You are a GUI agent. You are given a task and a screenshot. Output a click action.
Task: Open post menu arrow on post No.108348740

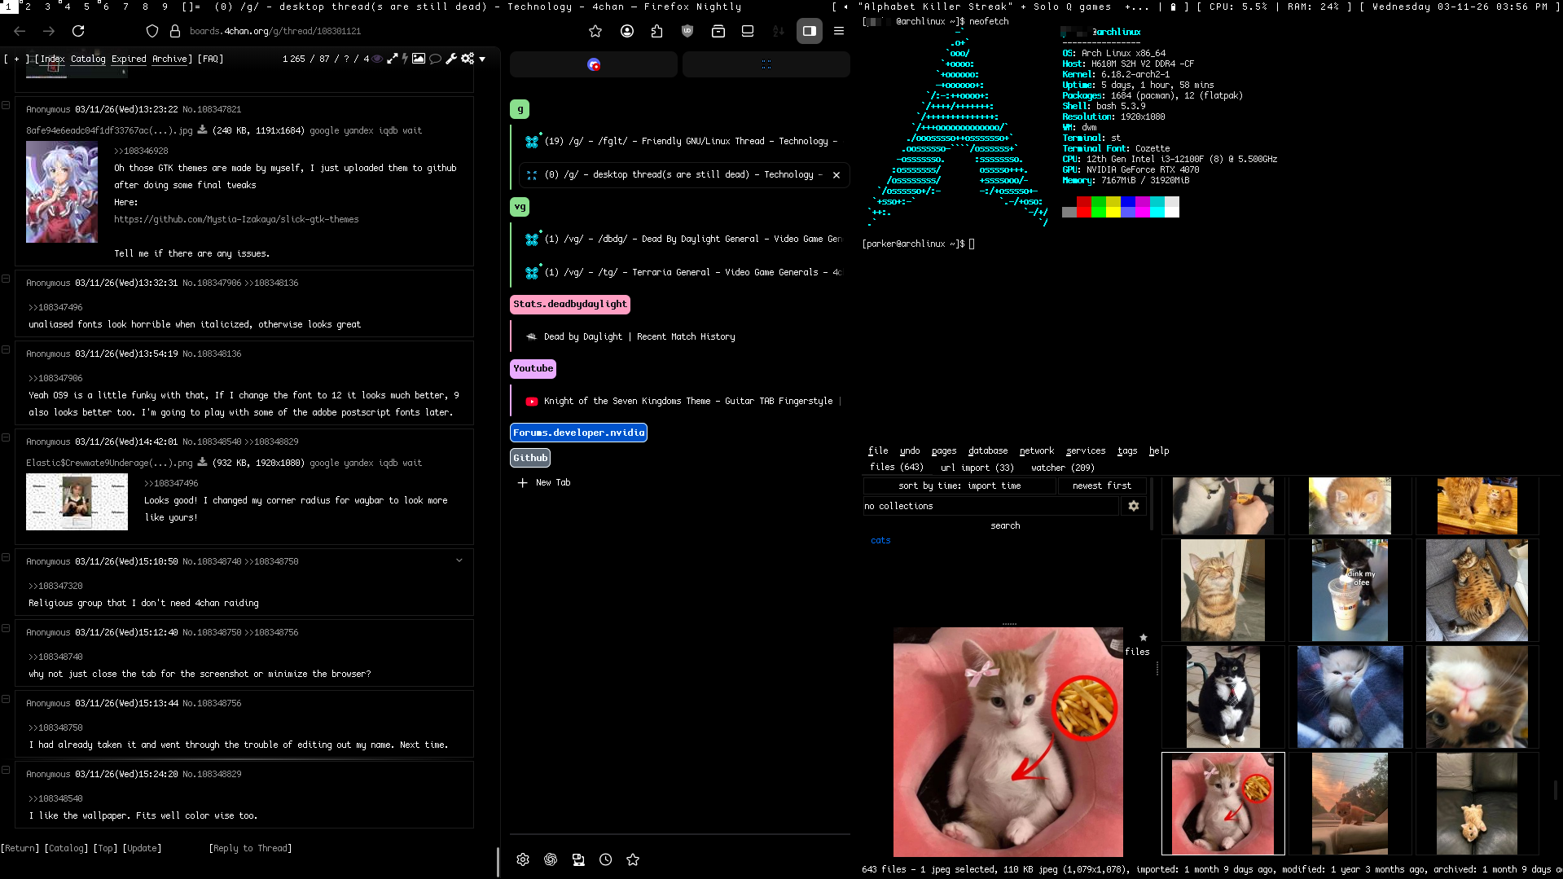point(459,560)
